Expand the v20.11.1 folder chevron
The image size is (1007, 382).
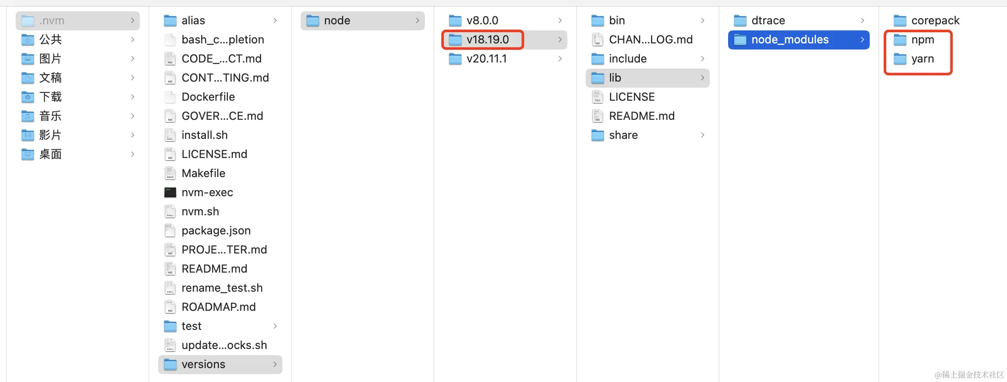(x=560, y=59)
